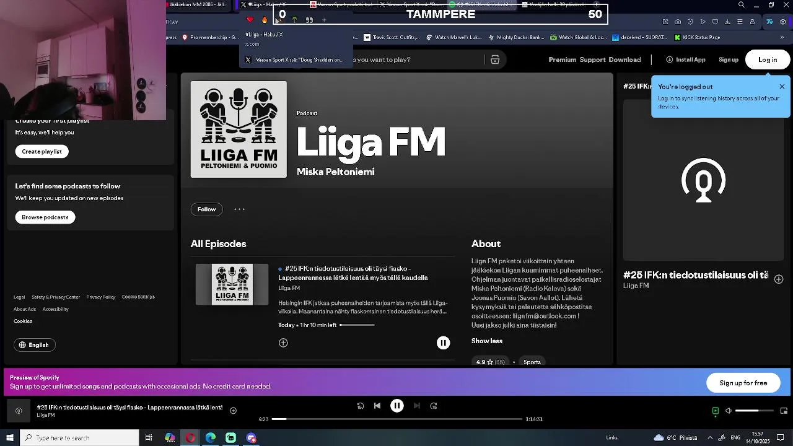
Task: Skip back 15 seconds in player
Action: (361, 406)
